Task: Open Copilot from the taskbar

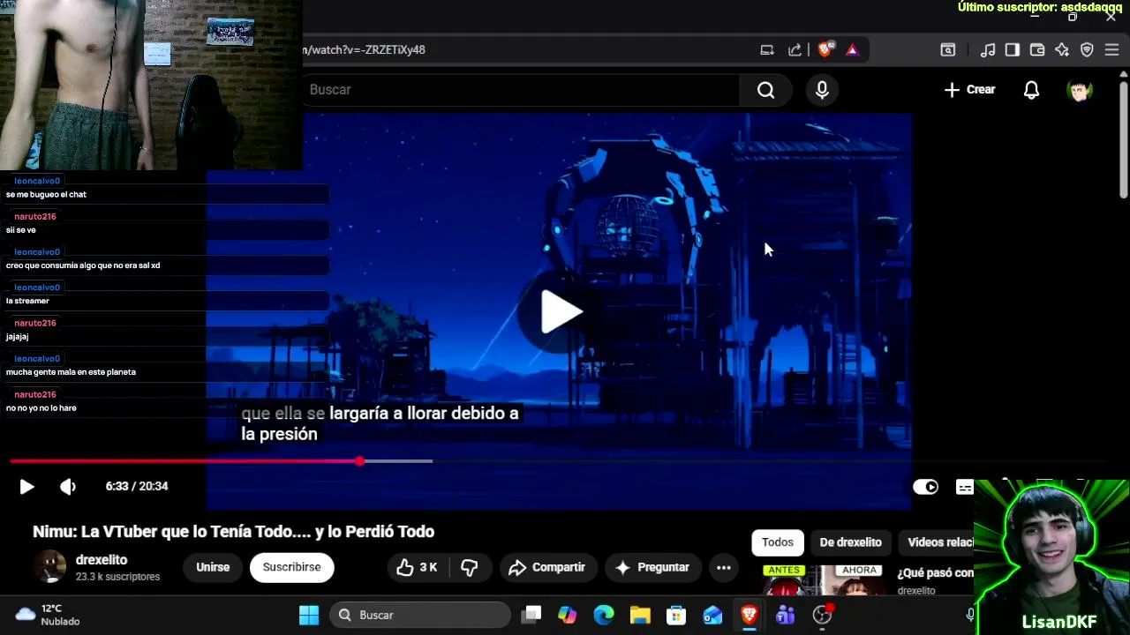Action: click(568, 615)
